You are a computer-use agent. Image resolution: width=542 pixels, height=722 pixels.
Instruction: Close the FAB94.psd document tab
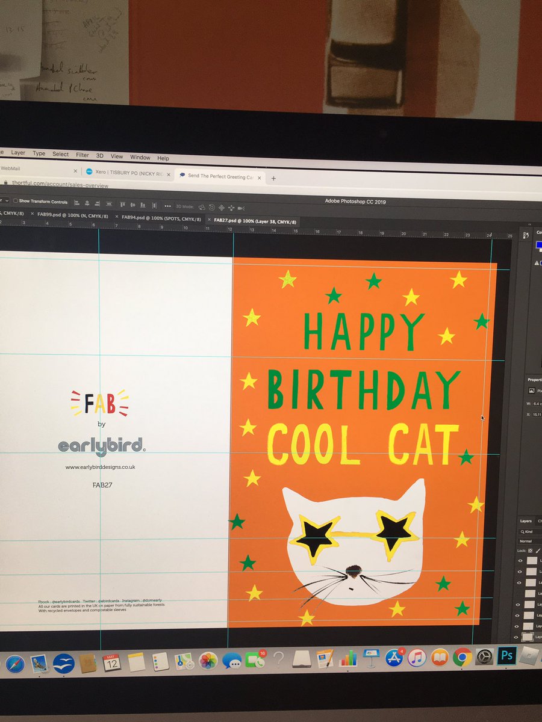pos(116,216)
